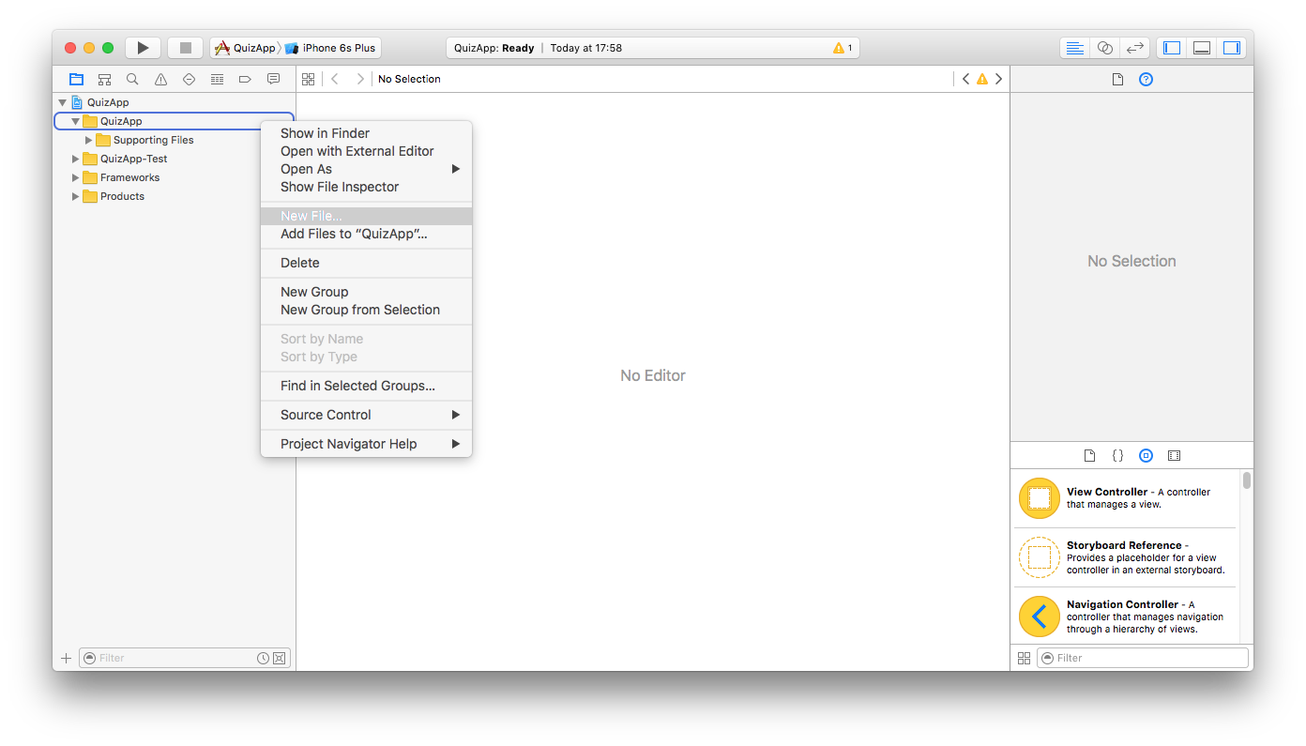Choose Show in Finder
1306x746 pixels.
[366, 133]
